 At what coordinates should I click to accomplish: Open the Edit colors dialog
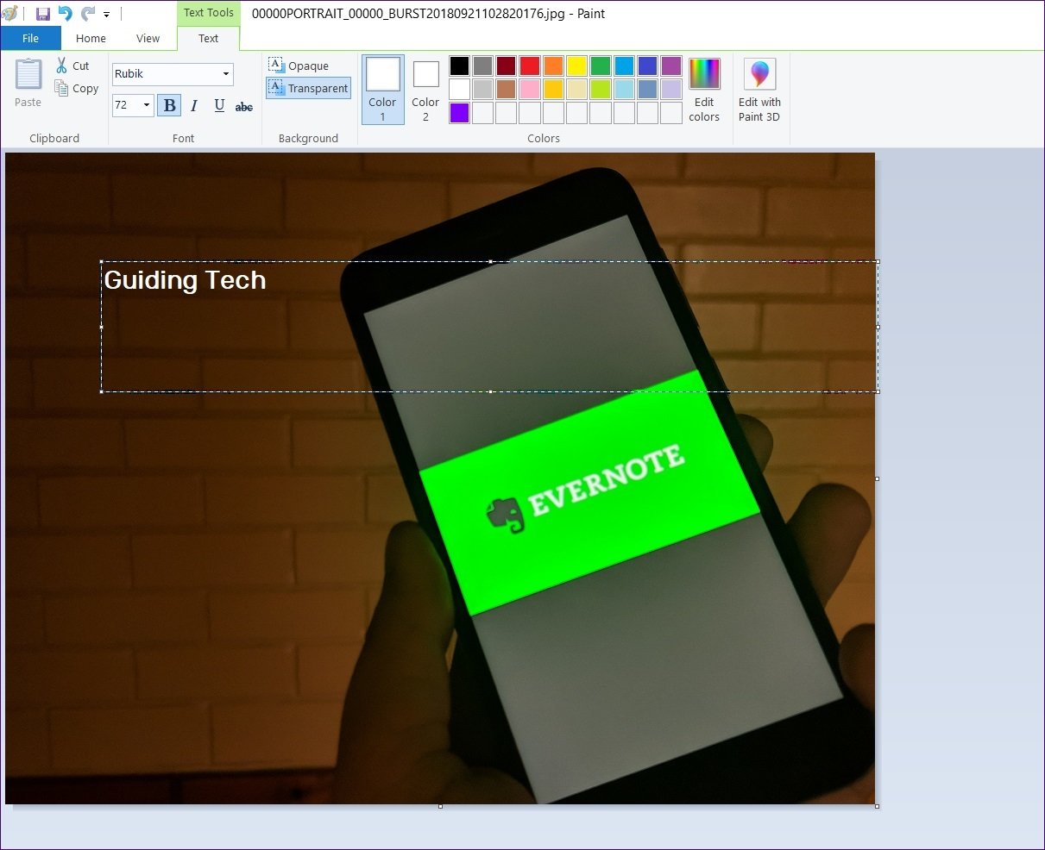pyautogui.click(x=704, y=90)
